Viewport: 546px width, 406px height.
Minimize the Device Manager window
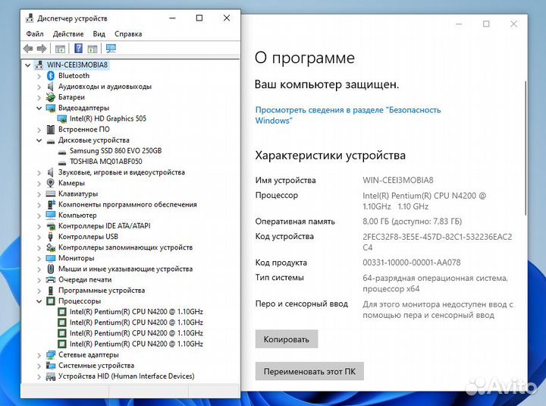(x=172, y=17)
